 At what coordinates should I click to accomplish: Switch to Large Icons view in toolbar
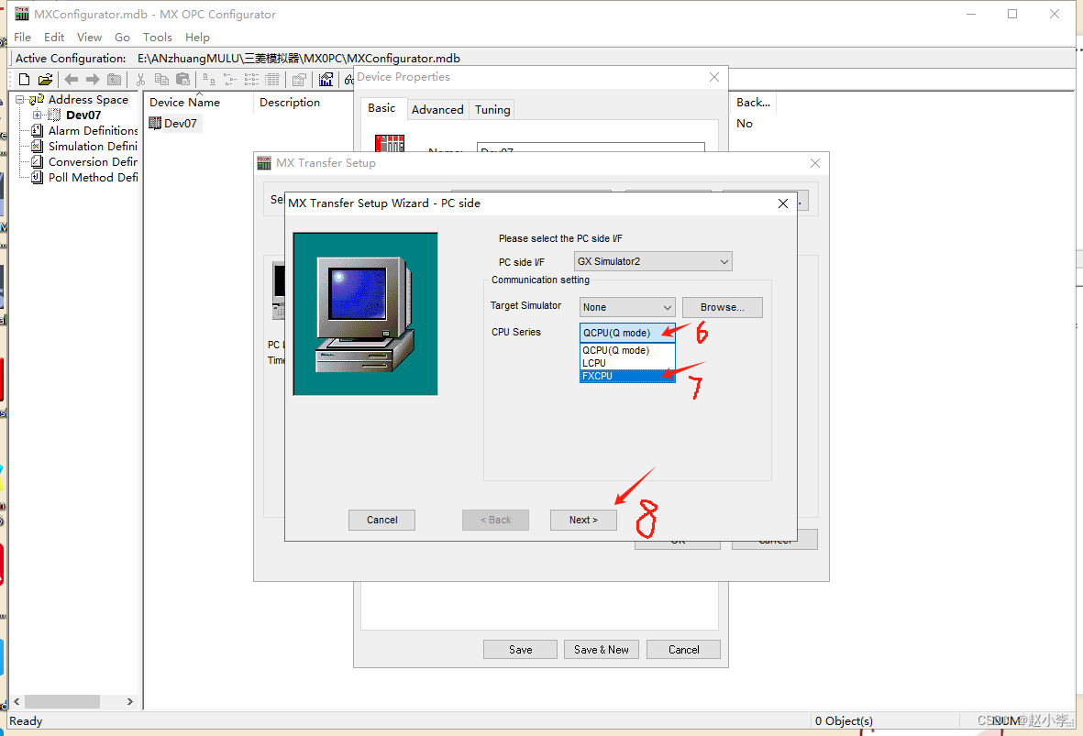pyautogui.click(x=208, y=80)
